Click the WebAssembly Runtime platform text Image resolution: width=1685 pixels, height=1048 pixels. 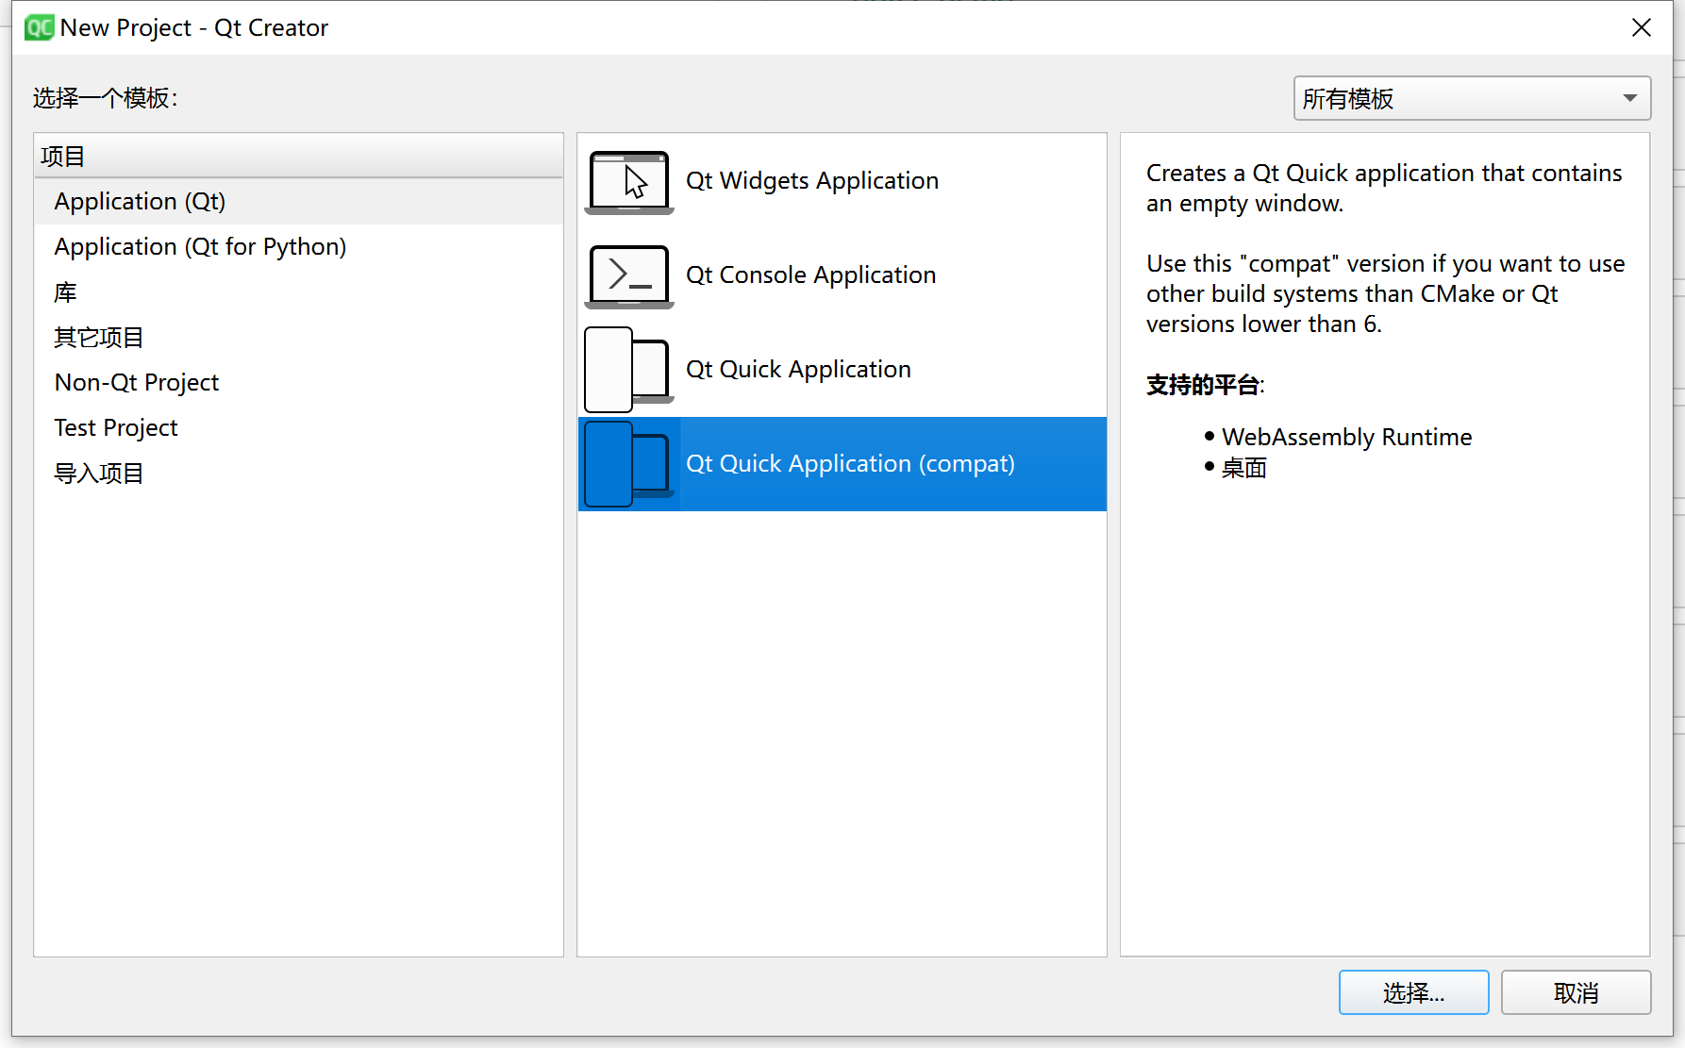coord(1346,438)
